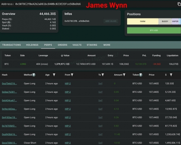
Task: Open the Orders tab
Action: 62,45
